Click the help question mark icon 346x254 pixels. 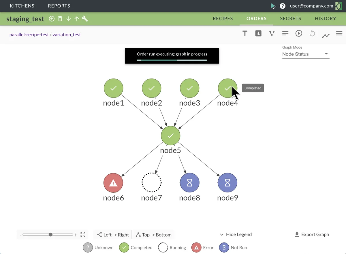point(283,6)
